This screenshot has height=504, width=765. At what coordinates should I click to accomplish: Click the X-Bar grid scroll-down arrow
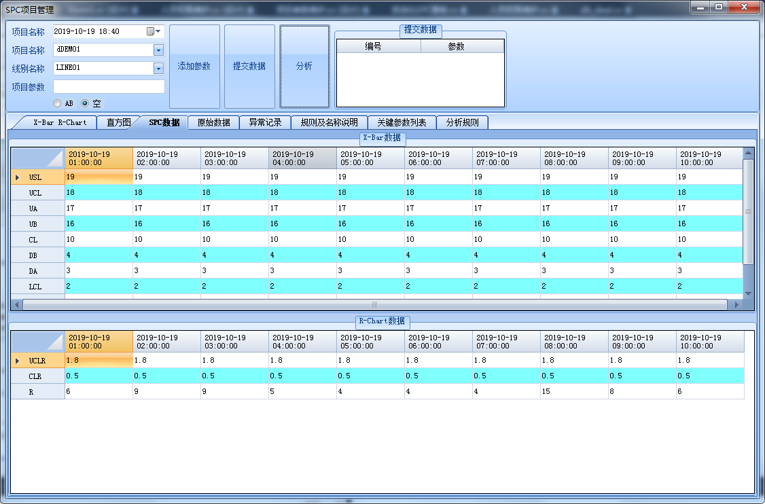[x=749, y=293]
